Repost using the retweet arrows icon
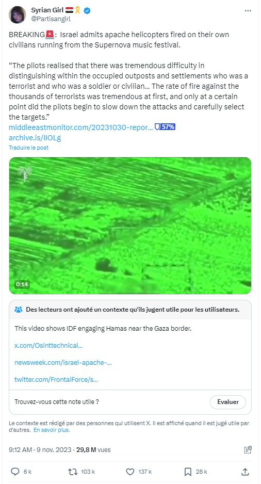261x484 pixels. pos(73,471)
